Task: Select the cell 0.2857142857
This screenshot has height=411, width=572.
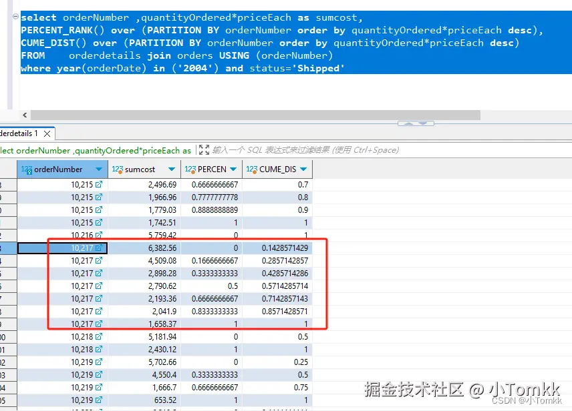Action: [277, 261]
